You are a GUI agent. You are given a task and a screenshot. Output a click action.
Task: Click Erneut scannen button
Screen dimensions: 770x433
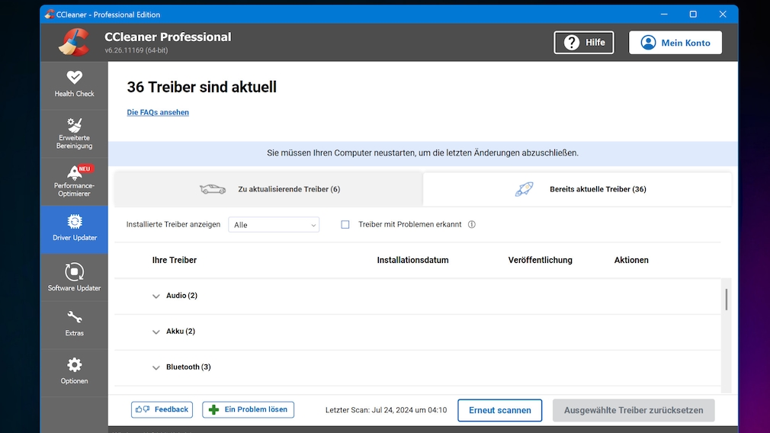500,410
